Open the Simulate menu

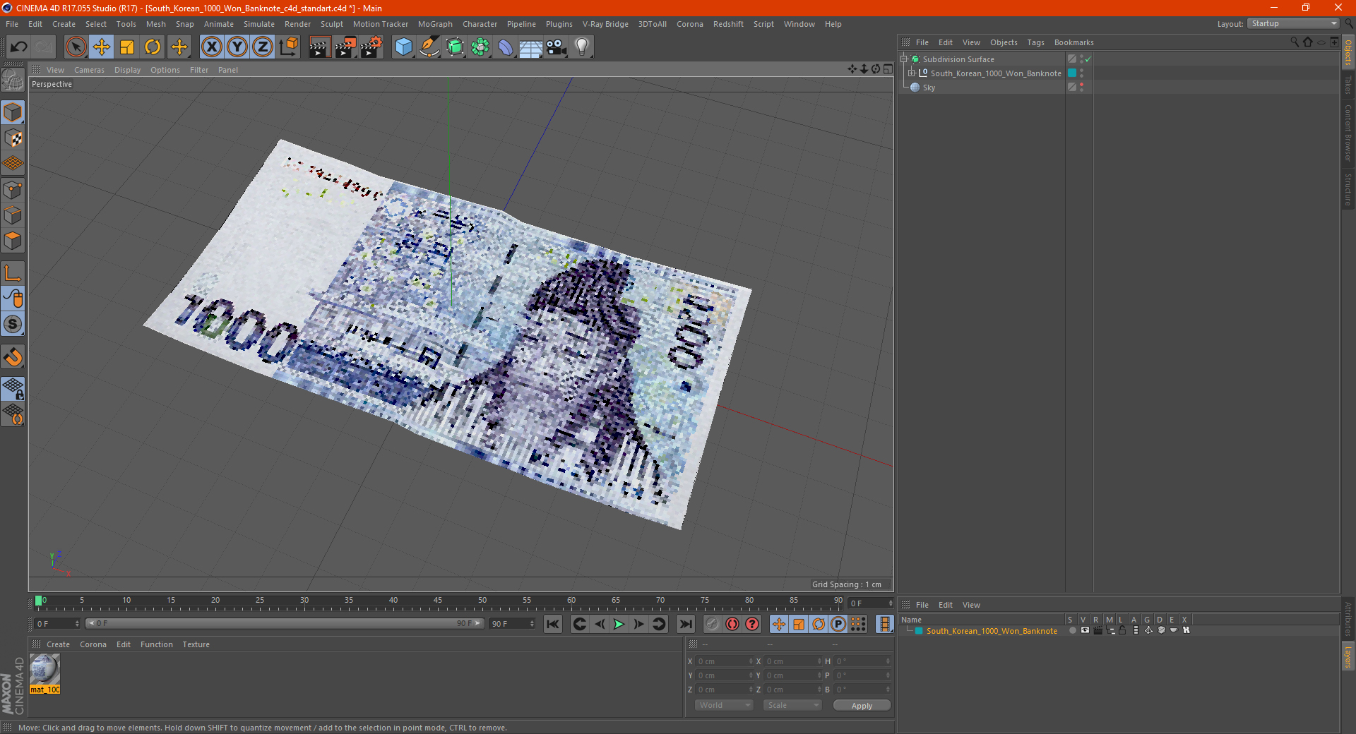[259, 24]
